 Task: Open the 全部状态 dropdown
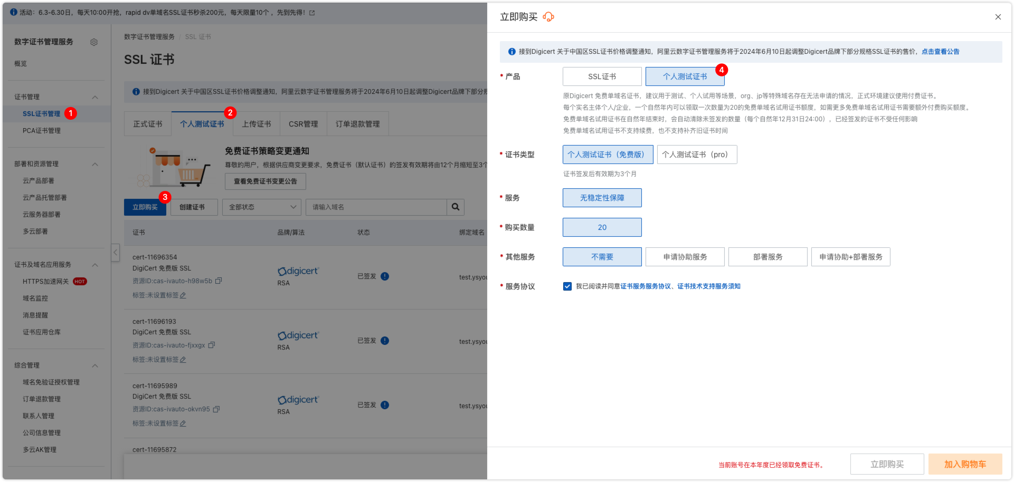pyautogui.click(x=262, y=207)
